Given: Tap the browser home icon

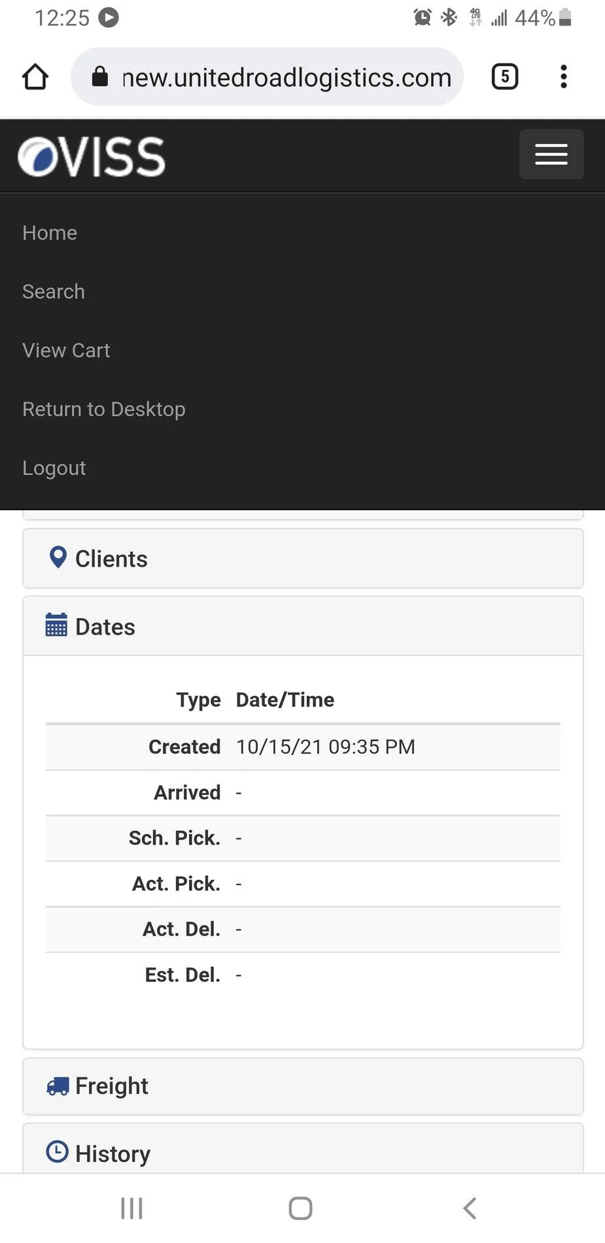Looking at the screenshot, I should (x=35, y=77).
